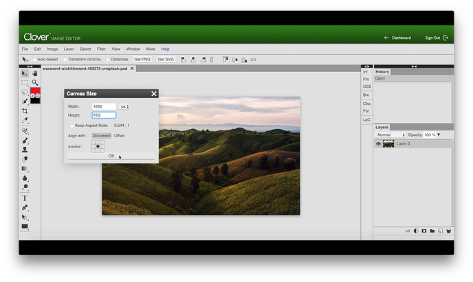Screen dimensions: 473x282
Task: Add adjustment layer half-circle icon
Action: 416,231
